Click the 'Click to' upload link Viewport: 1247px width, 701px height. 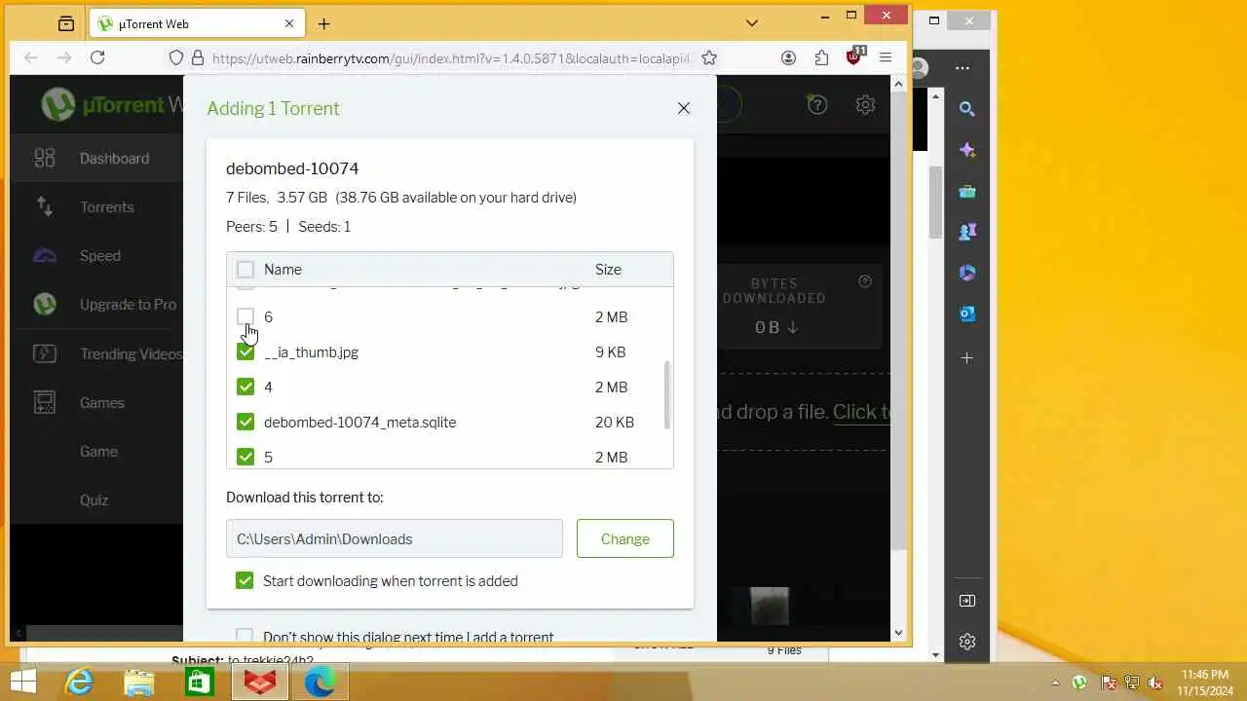[x=861, y=412]
